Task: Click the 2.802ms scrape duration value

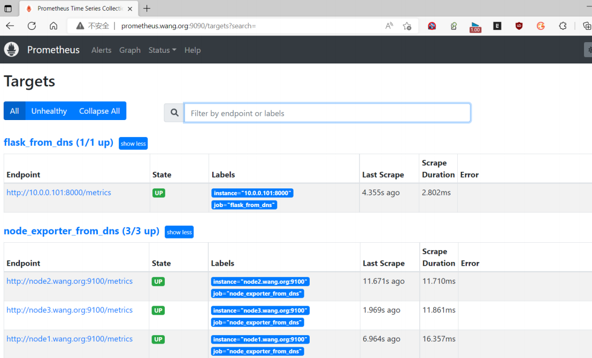Action: pos(436,193)
